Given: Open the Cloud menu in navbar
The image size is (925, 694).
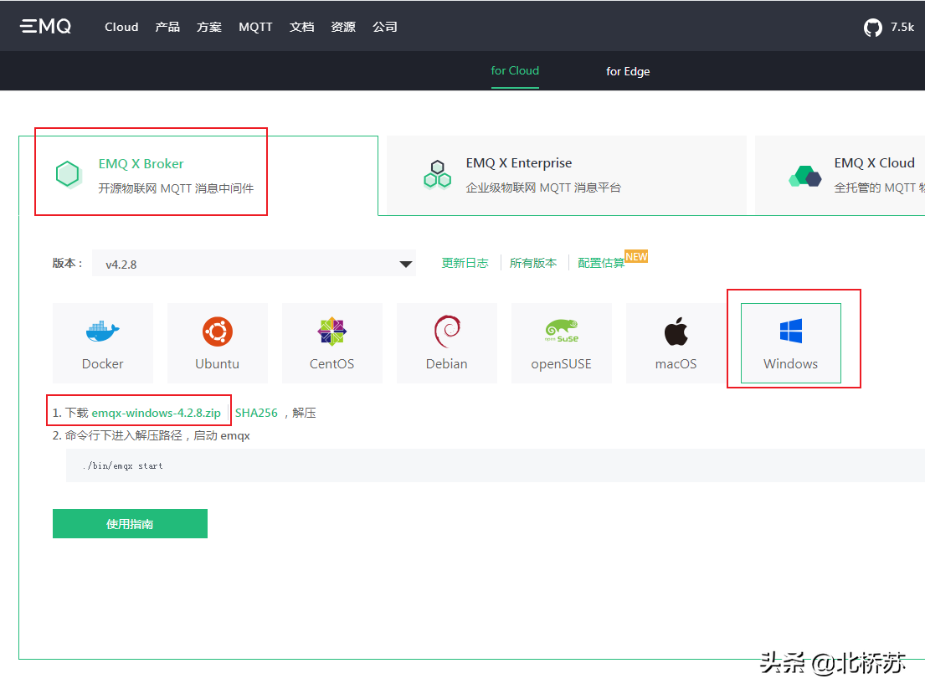Looking at the screenshot, I should pos(121,27).
